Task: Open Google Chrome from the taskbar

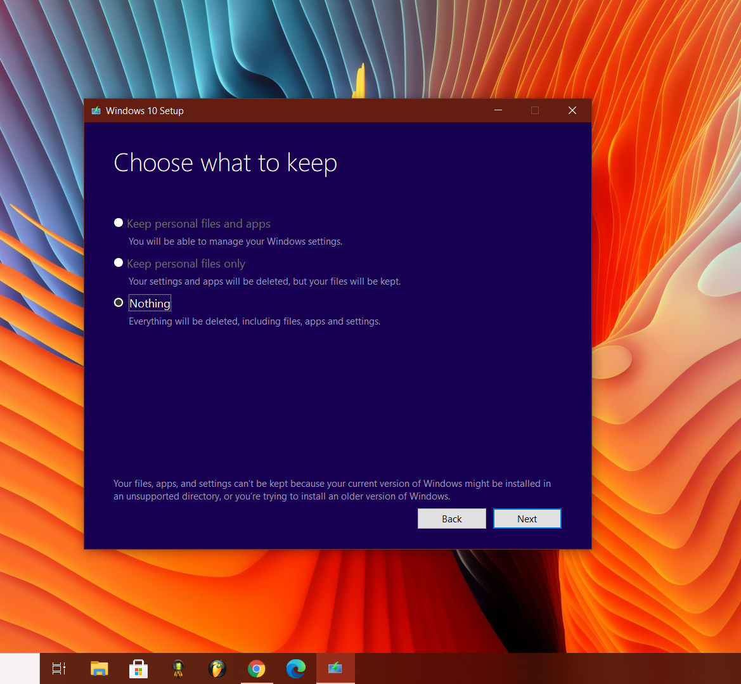Action: pyautogui.click(x=257, y=668)
